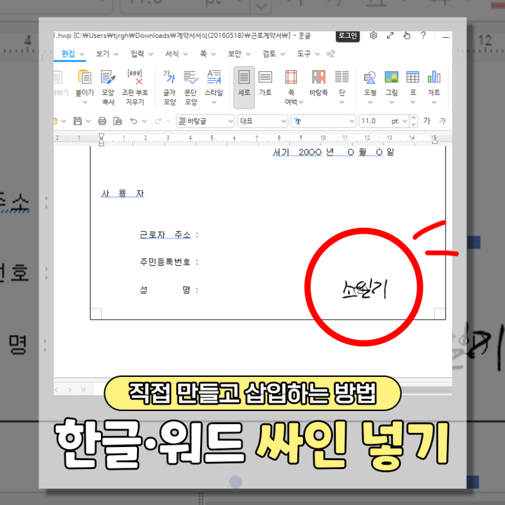Select 세로 portrait orientation
505x505 pixels.
click(244, 87)
